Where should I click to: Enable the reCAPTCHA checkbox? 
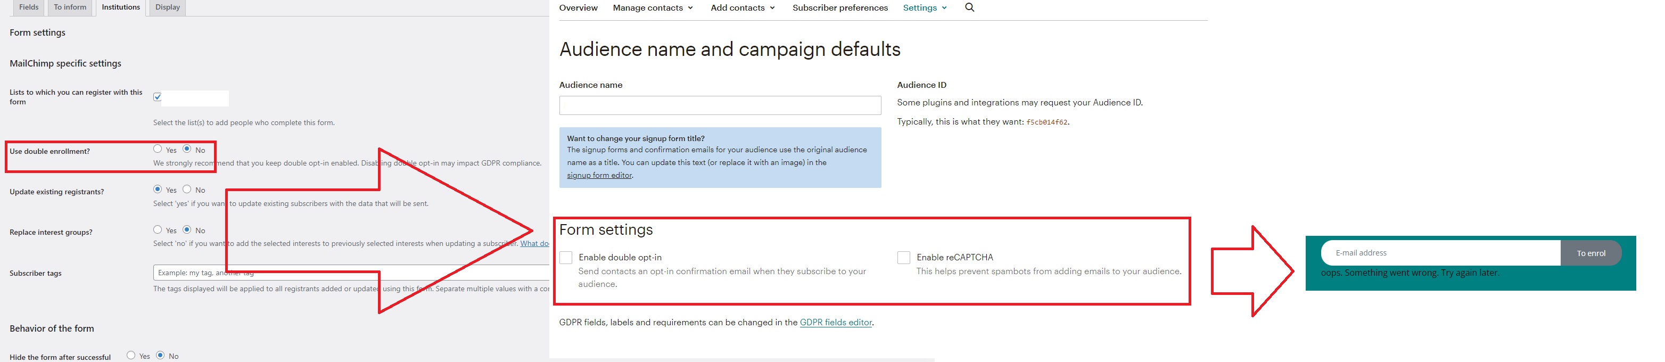[904, 257]
